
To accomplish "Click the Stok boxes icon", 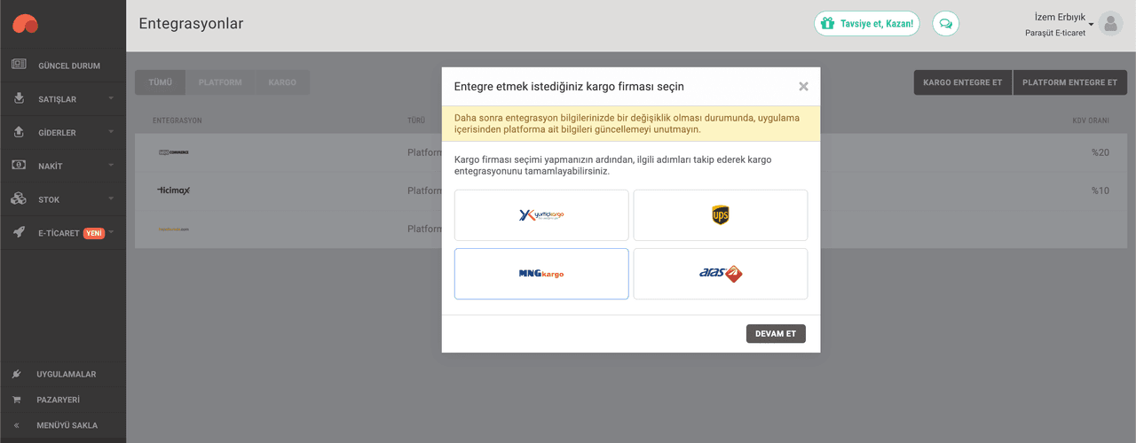I will point(19,199).
